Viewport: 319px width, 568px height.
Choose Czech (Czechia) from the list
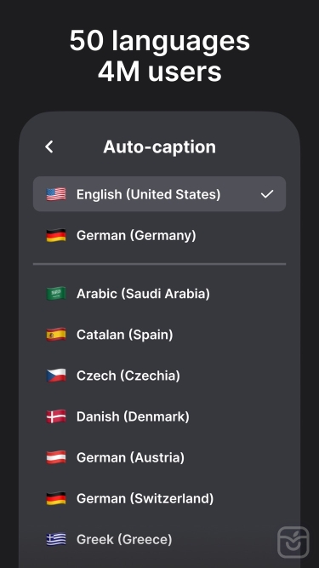160,376
